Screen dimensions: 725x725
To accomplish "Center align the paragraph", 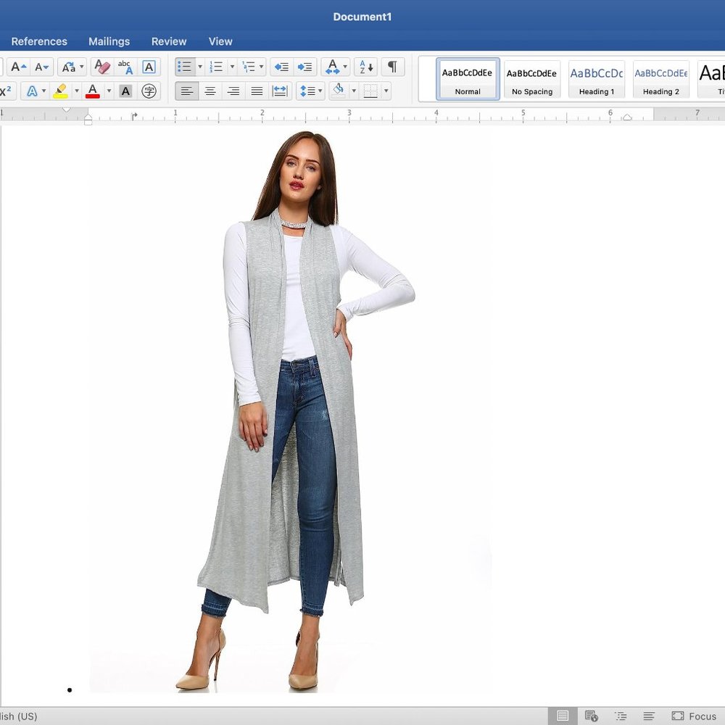I will point(210,91).
